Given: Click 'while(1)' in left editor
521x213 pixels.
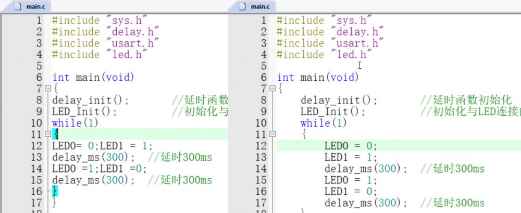Looking at the screenshot, I should pyautogui.click(x=75, y=123).
